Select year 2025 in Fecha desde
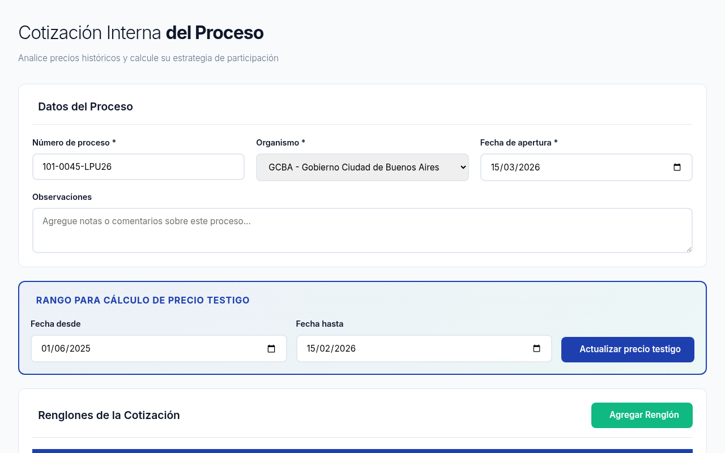Viewport: 725px width, 453px height. point(79,349)
